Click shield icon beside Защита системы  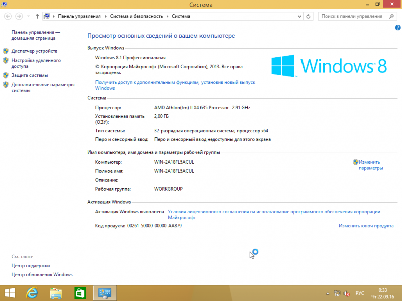[6, 75]
